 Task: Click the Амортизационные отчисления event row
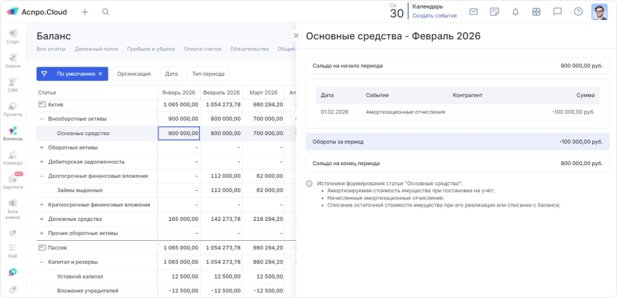pyautogui.click(x=458, y=111)
